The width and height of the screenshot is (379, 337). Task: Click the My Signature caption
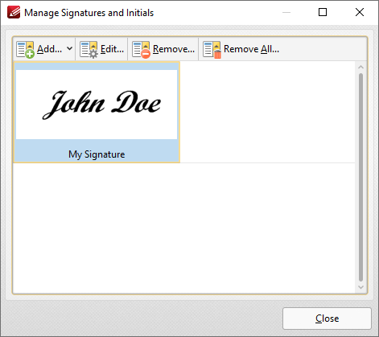pyautogui.click(x=97, y=154)
